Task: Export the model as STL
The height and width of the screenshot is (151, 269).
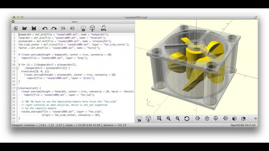Action: [x=104, y=28]
